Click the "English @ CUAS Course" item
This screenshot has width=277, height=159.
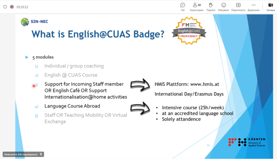click(71, 75)
